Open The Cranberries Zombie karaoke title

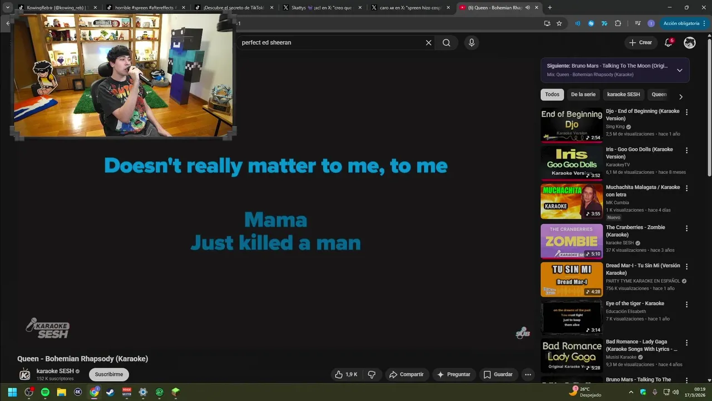pos(635,231)
